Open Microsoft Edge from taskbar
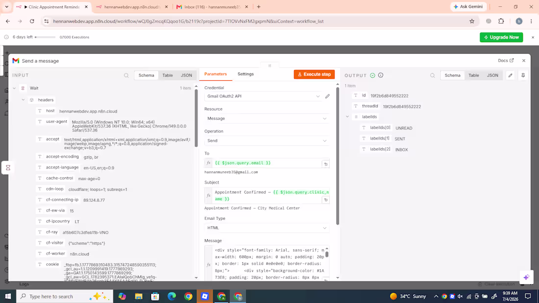Viewport: 539px width, 303px height. [x=171, y=296]
